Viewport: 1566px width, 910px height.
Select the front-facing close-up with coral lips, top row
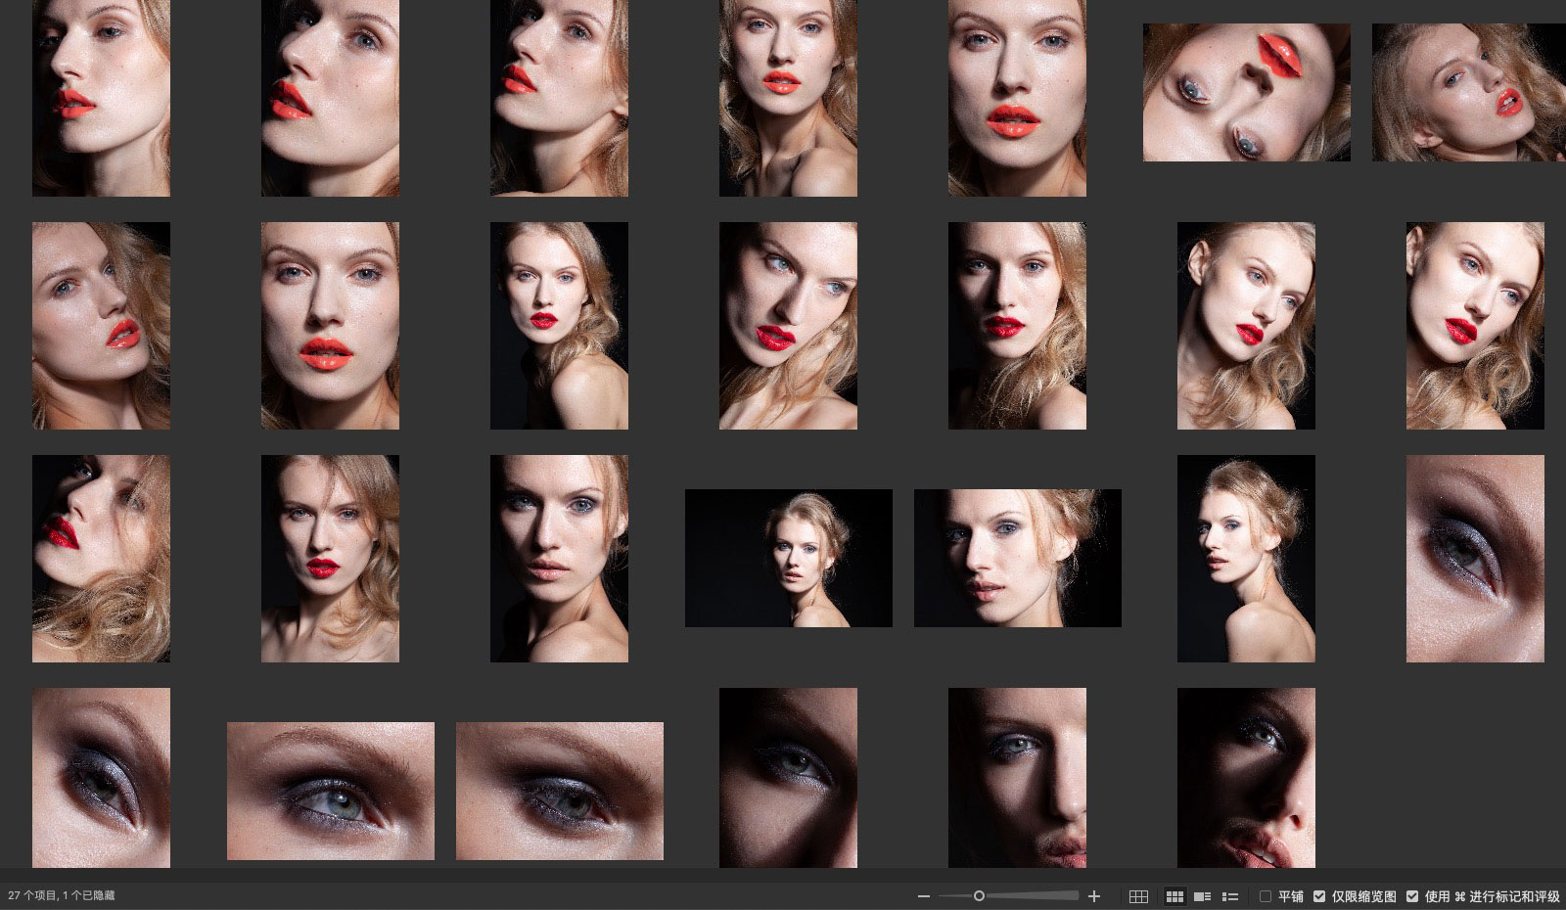point(1017,98)
